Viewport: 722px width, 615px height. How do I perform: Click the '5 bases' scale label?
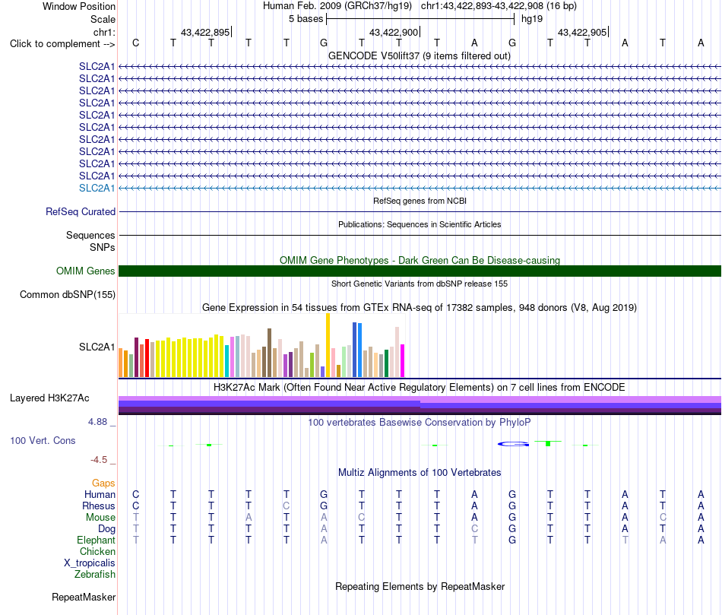click(306, 19)
